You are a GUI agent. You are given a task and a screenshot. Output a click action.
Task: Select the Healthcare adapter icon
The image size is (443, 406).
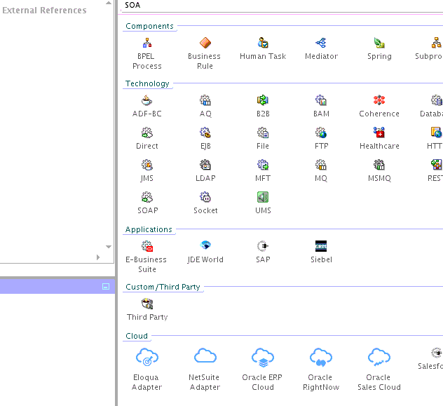tap(379, 133)
